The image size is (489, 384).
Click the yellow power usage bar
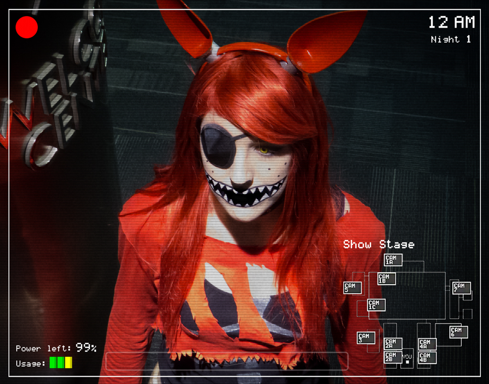69,363
